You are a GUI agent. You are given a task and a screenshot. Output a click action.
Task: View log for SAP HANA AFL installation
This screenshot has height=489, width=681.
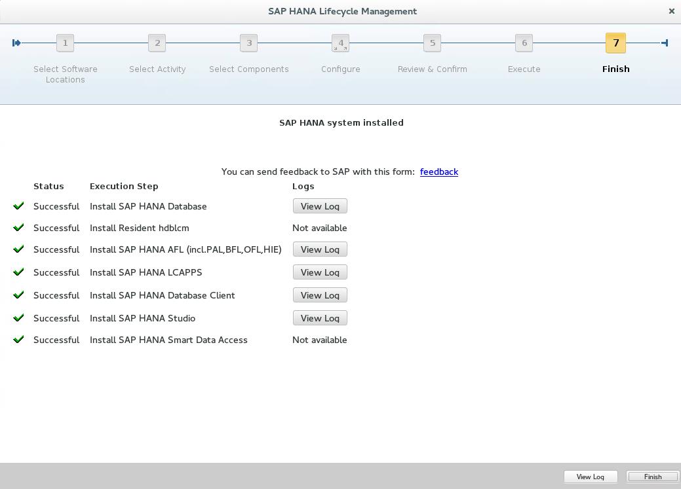(x=320, y=249)
